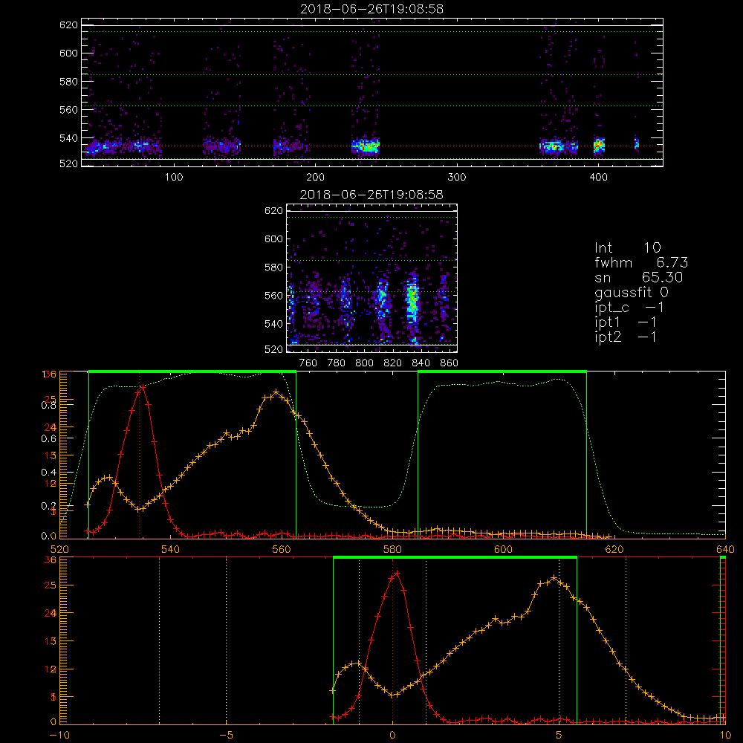743x743 pixels.
Task: Click x-axis label 10 of the bottom plot
Action: (725, 736)
